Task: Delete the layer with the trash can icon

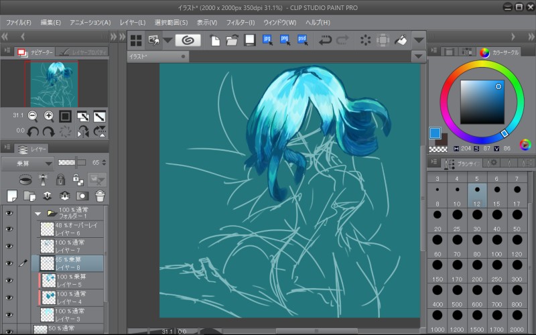Action: [100, 196]
